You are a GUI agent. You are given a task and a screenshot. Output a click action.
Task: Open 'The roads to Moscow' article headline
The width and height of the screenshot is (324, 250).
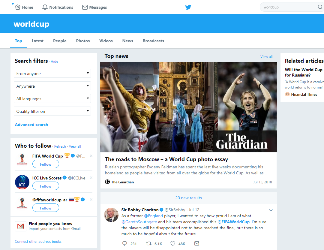coord(166,159)
